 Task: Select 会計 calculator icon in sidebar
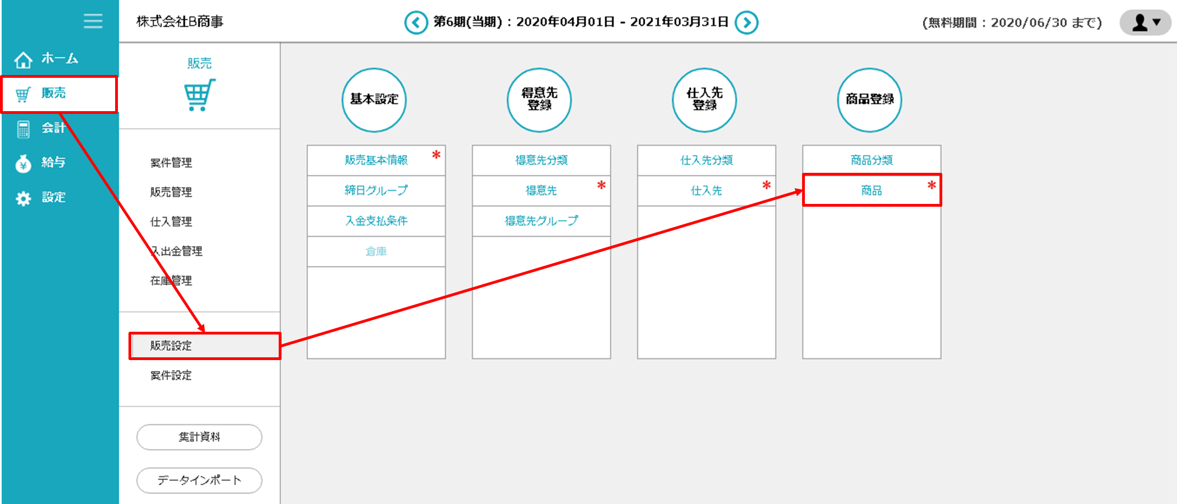[23, 129]
